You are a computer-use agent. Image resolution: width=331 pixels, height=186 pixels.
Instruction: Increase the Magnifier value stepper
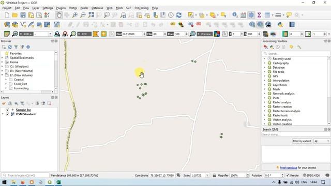coord(248,175)
